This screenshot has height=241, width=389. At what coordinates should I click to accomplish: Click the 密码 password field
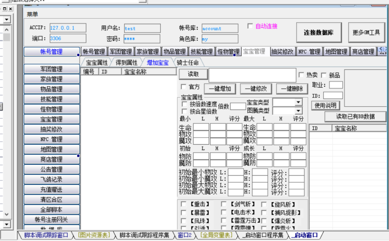(x=142, y=39)
